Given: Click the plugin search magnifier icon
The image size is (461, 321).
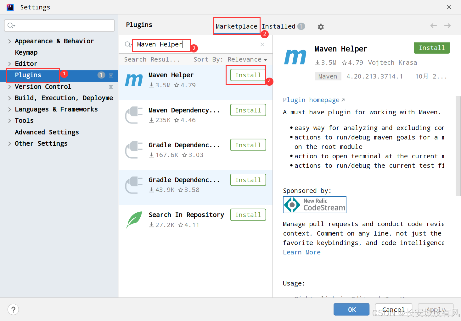Looking at the screenshot, I should point(128,45).
